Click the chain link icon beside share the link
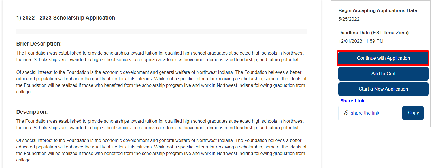 (346, 113)
